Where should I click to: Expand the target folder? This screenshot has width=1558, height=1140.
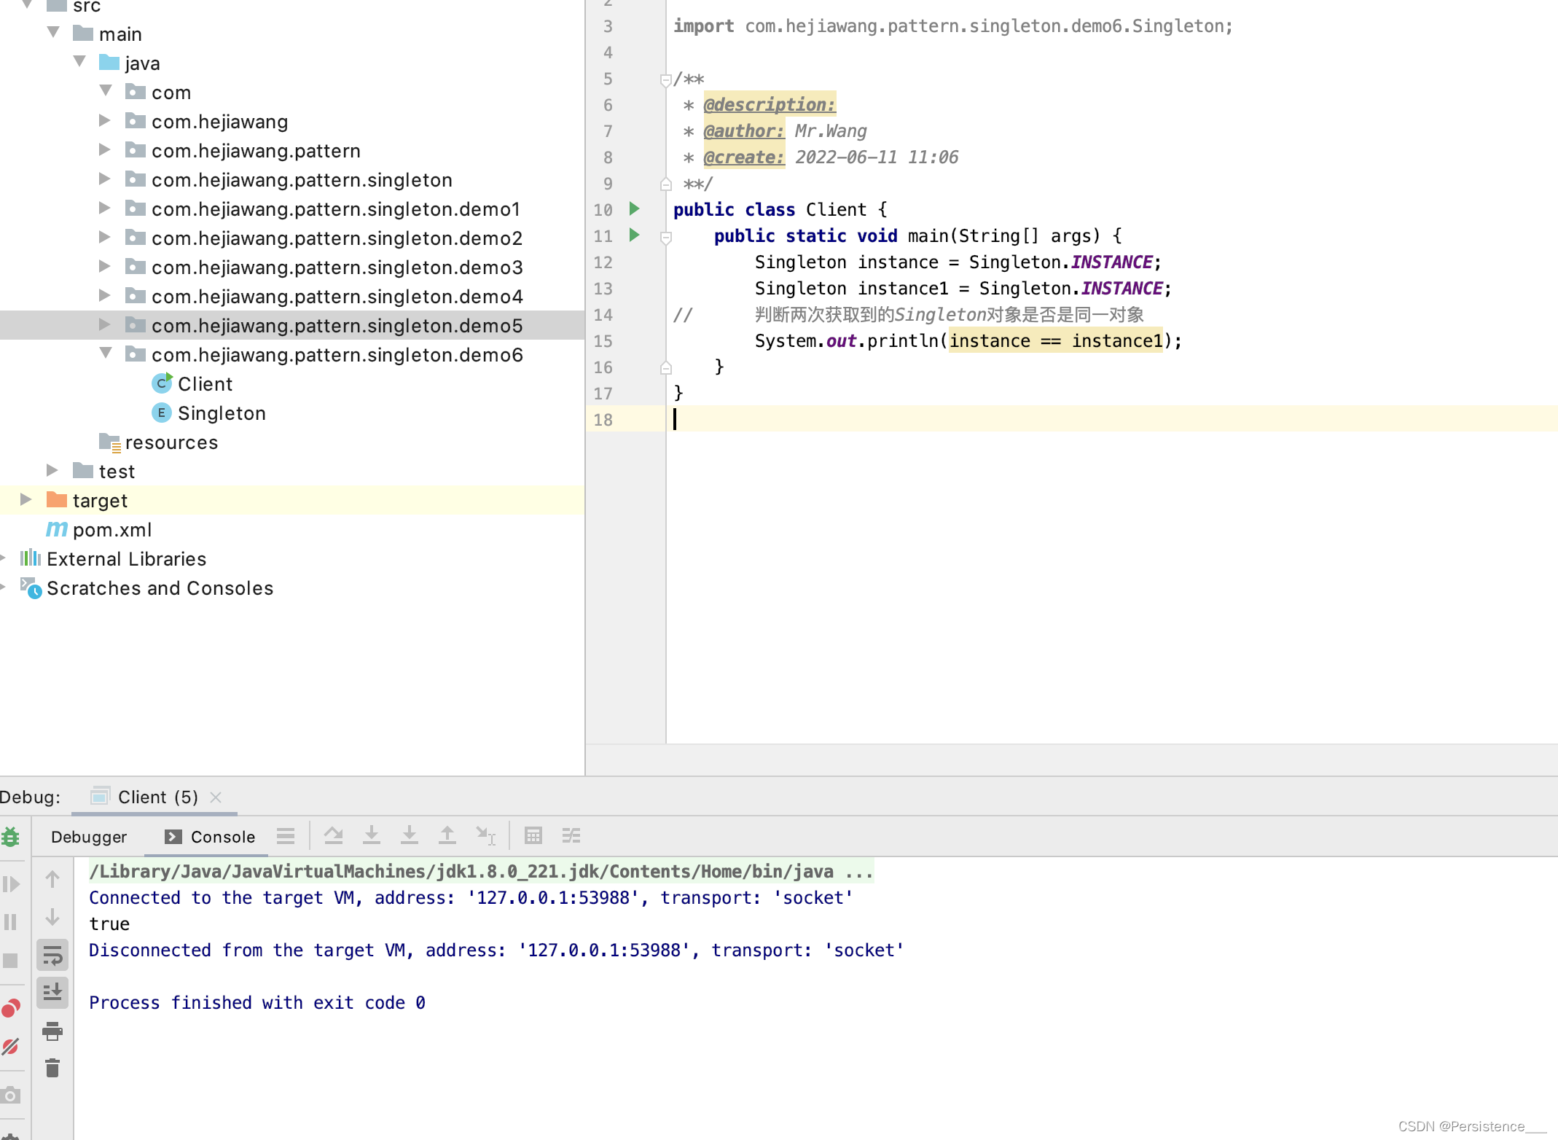(26, 499)
